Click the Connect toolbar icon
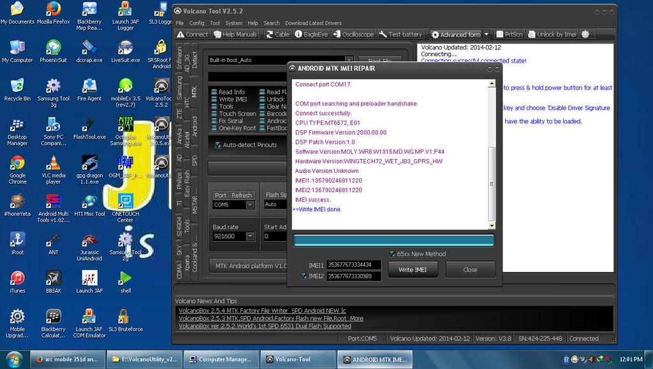653x369 pixels. point(193,34)
